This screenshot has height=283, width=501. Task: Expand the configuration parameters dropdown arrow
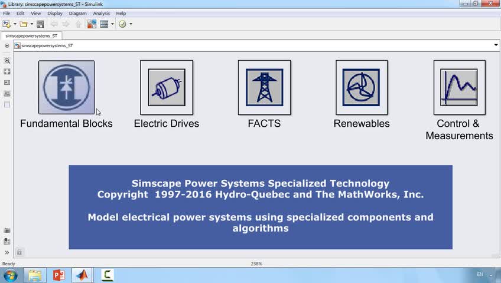tap(112, 24)
